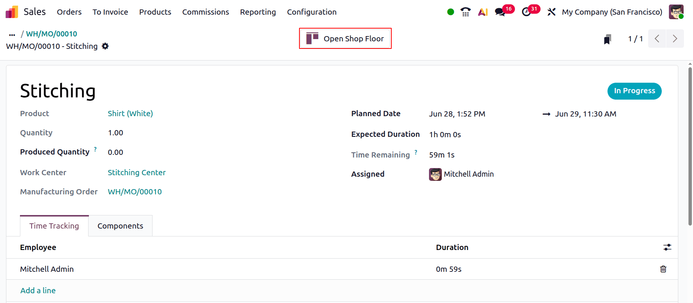The width and height of the screenshot is (693, 303).
Task: Click the Open Shop Floor button
Action: [x=345, y=39]
